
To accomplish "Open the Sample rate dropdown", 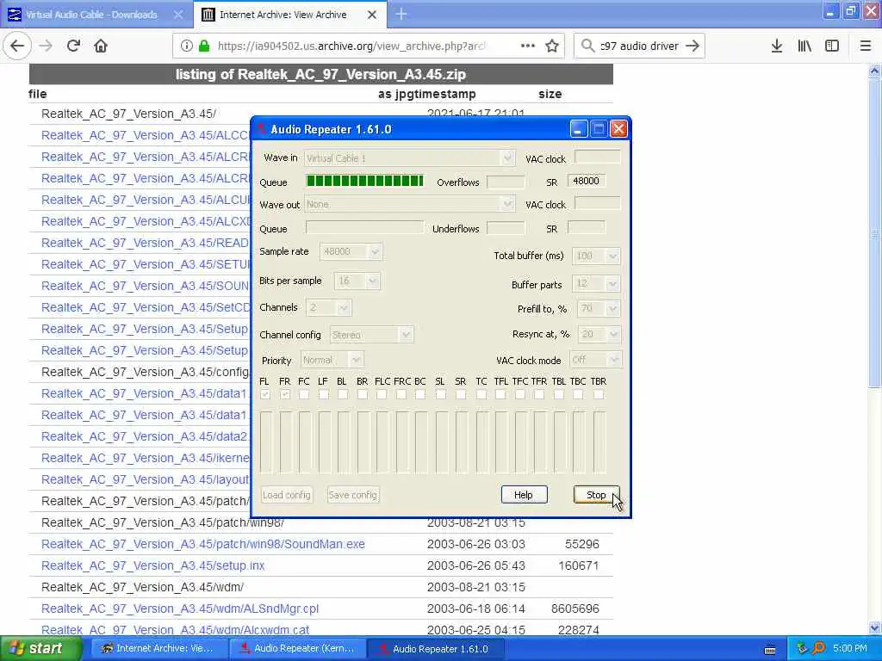I will [351, 252].
